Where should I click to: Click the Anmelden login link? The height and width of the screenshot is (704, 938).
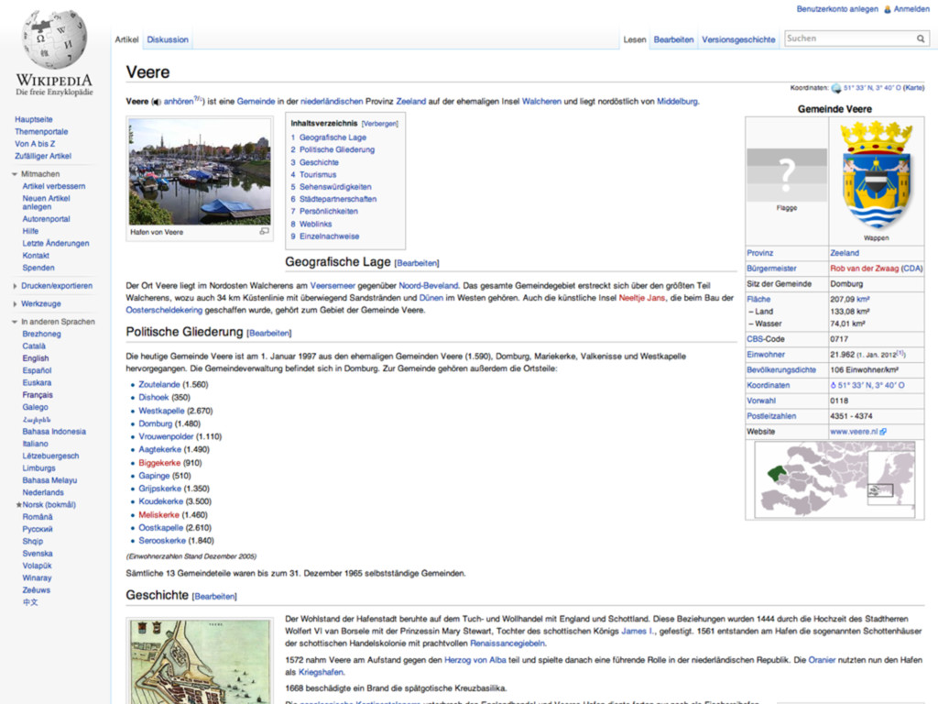[911, 9]
